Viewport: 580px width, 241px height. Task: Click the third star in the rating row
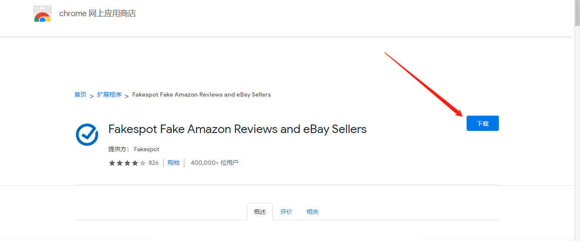[x=127, y=163]
